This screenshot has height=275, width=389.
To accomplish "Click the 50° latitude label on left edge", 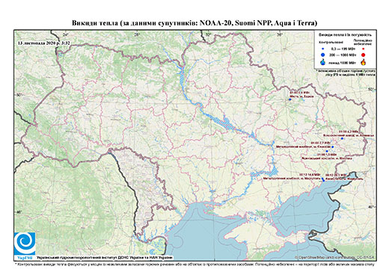I will pyautogui.click(x=19, y=95).
